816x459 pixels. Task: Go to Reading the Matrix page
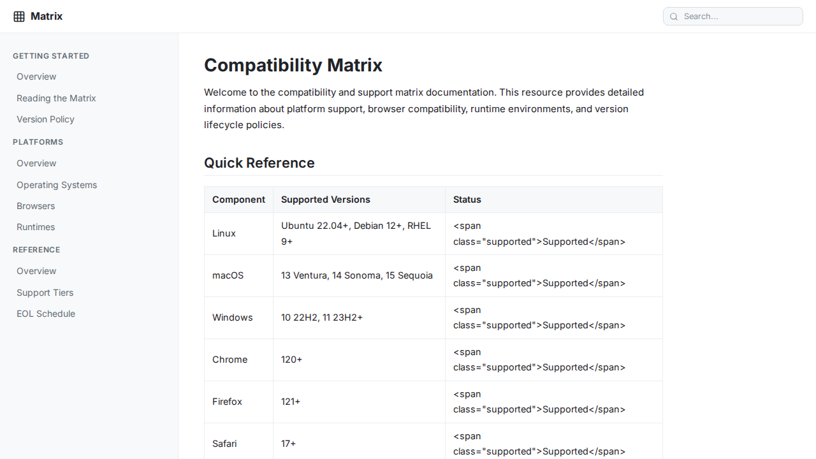coord(56,98)
